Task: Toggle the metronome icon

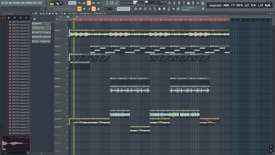Action: pos(79,3)
